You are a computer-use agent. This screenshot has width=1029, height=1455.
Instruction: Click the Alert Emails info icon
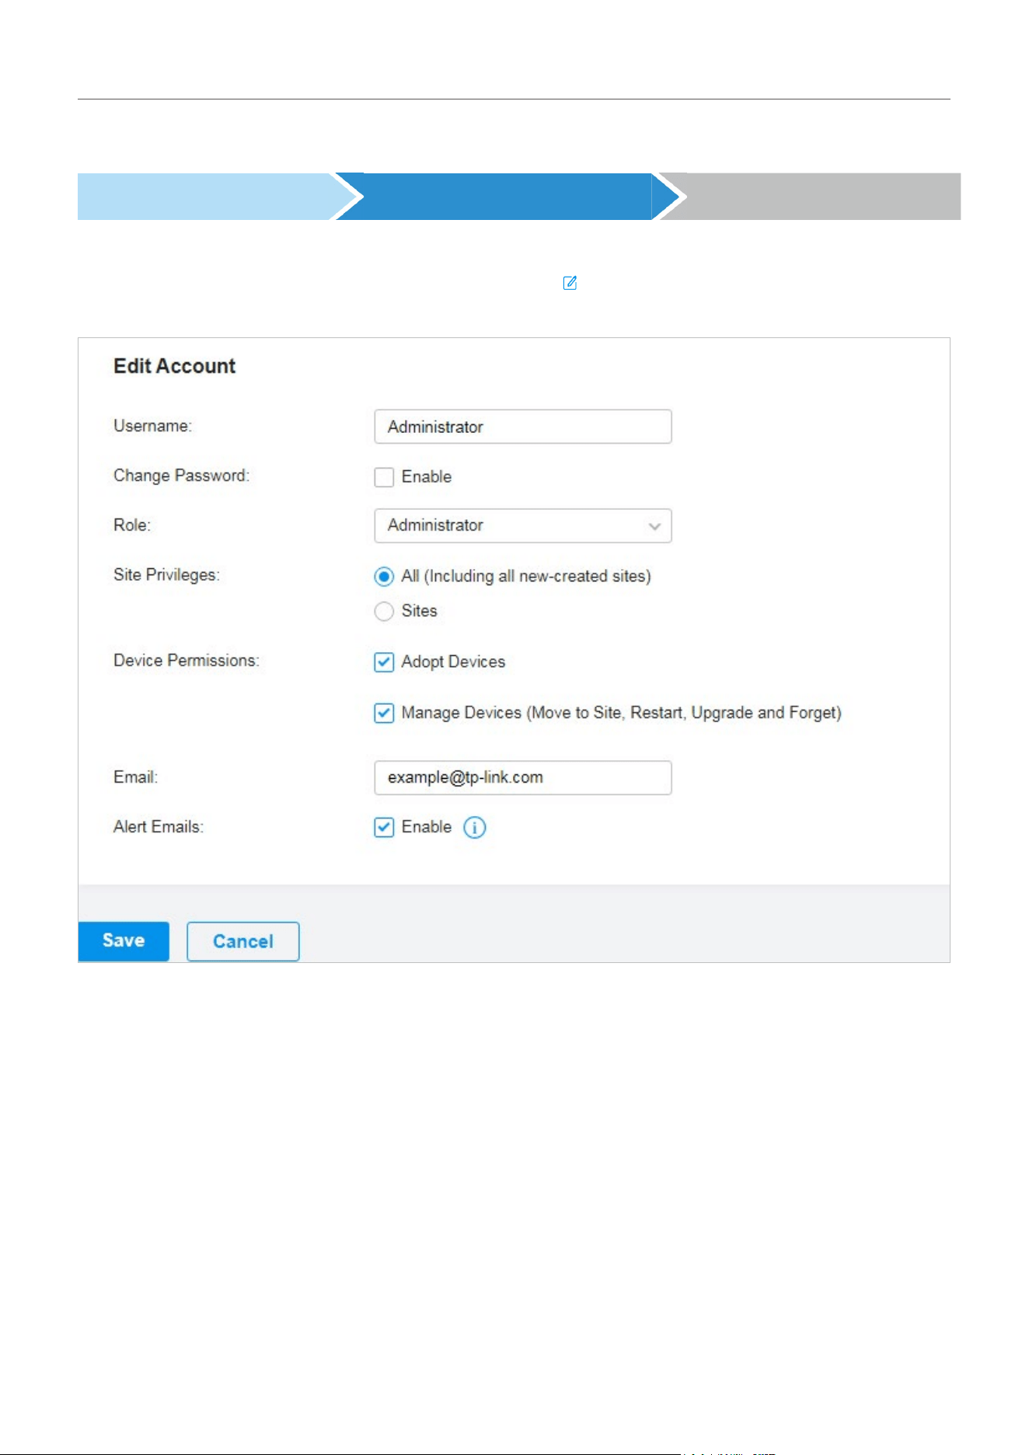(x=475, y=828)
